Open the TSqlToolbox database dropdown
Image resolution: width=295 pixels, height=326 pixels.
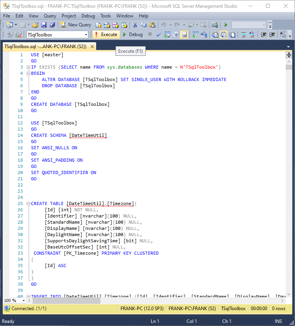click(x=86, y=34)
